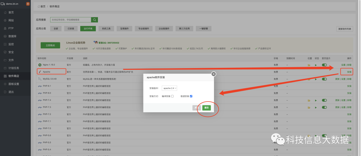Viewport: 361px width, 156px height.
Task: Click the PHP-5.4 software name
Action: (47, 150)
